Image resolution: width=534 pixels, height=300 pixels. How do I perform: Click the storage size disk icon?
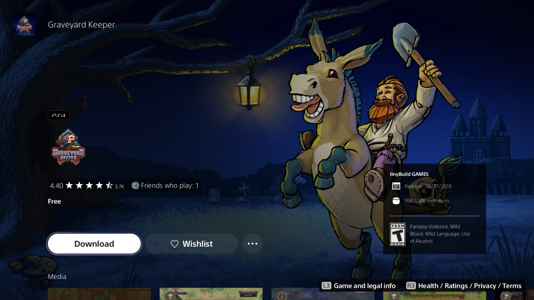click(x=396, y=201)
